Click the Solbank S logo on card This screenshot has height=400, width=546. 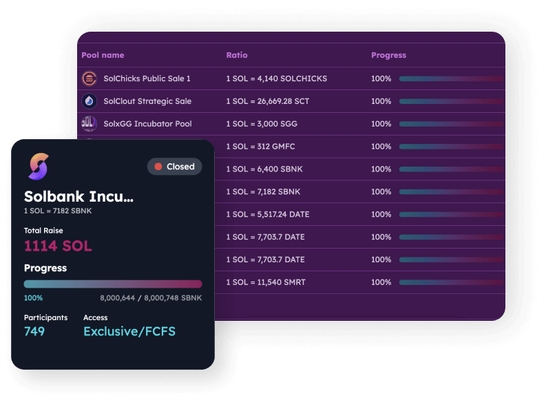39,167
